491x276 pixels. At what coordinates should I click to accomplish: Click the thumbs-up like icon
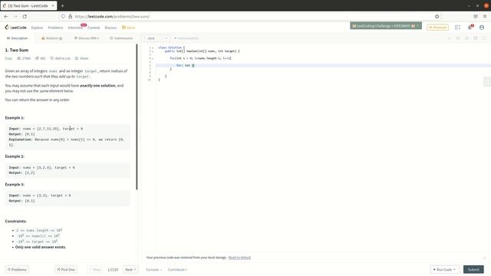point(19,58)
